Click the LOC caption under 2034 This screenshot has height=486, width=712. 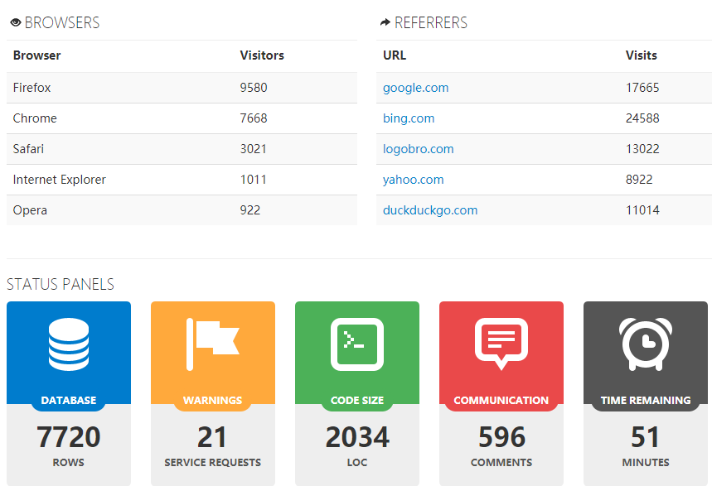click(x=357, y=462)
